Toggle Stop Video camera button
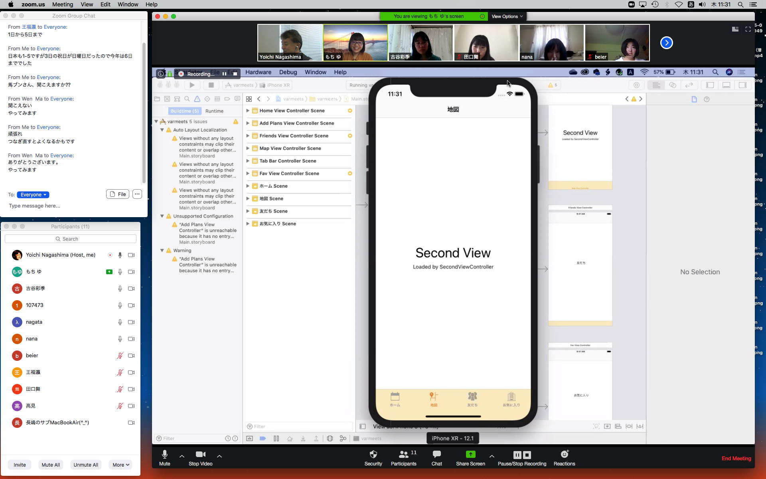 coord(200,455)
